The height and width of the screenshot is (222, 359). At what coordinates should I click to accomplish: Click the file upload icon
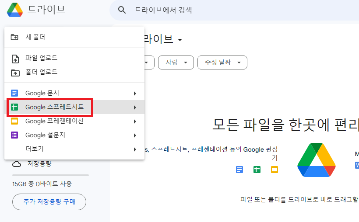[x=15, y=59]
